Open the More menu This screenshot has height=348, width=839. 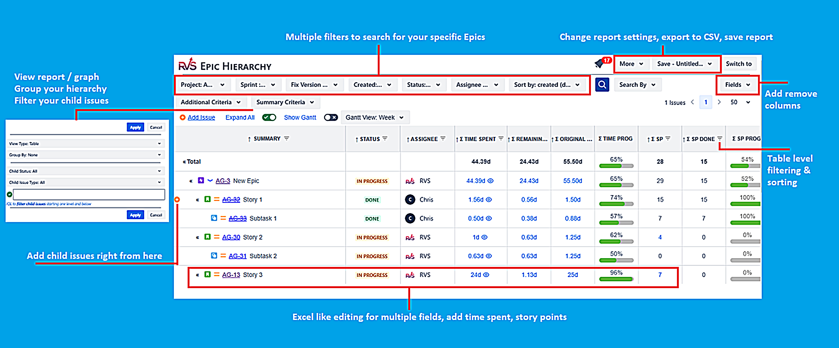pos(631,63)
